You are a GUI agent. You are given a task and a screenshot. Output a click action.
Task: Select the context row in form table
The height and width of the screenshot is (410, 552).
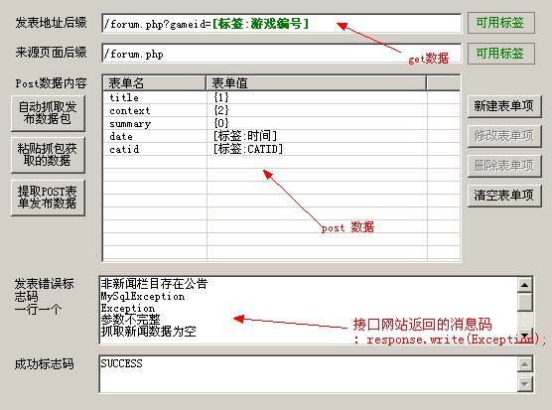tap(281, 110)
